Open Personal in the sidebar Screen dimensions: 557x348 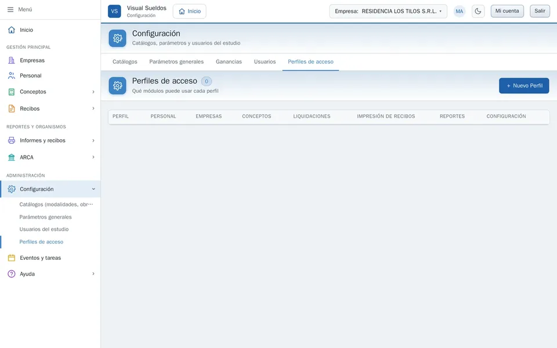(x=50, y=75)
